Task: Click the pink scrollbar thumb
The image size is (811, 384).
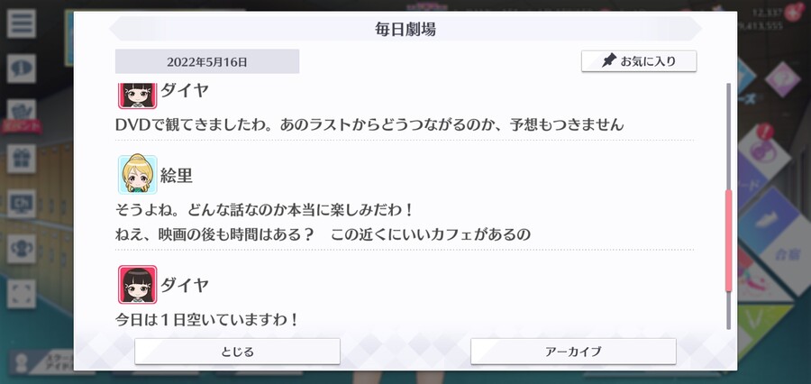Action: (729, 241)
